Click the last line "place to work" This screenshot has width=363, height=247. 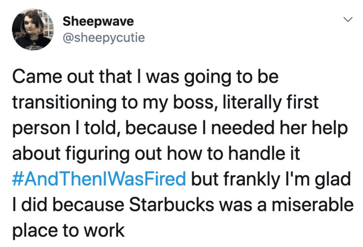68,231
